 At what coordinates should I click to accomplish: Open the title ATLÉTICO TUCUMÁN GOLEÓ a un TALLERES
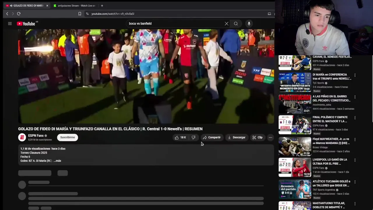[331, 183]
